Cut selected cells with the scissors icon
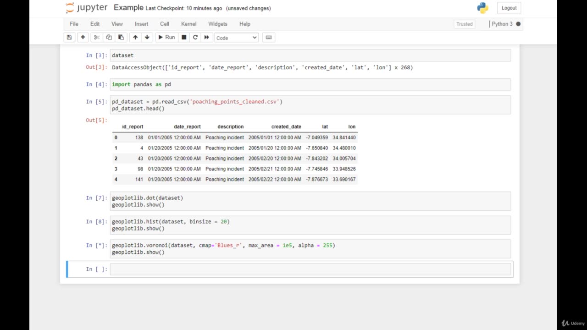 coord(96,38)
